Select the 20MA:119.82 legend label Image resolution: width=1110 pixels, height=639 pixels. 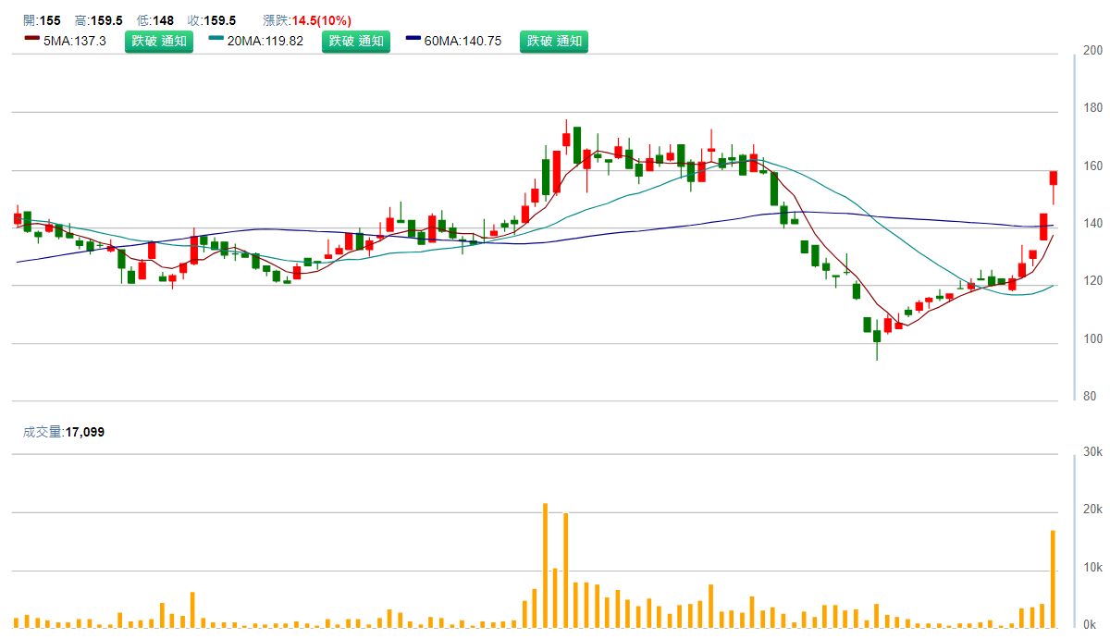[265, 41]
